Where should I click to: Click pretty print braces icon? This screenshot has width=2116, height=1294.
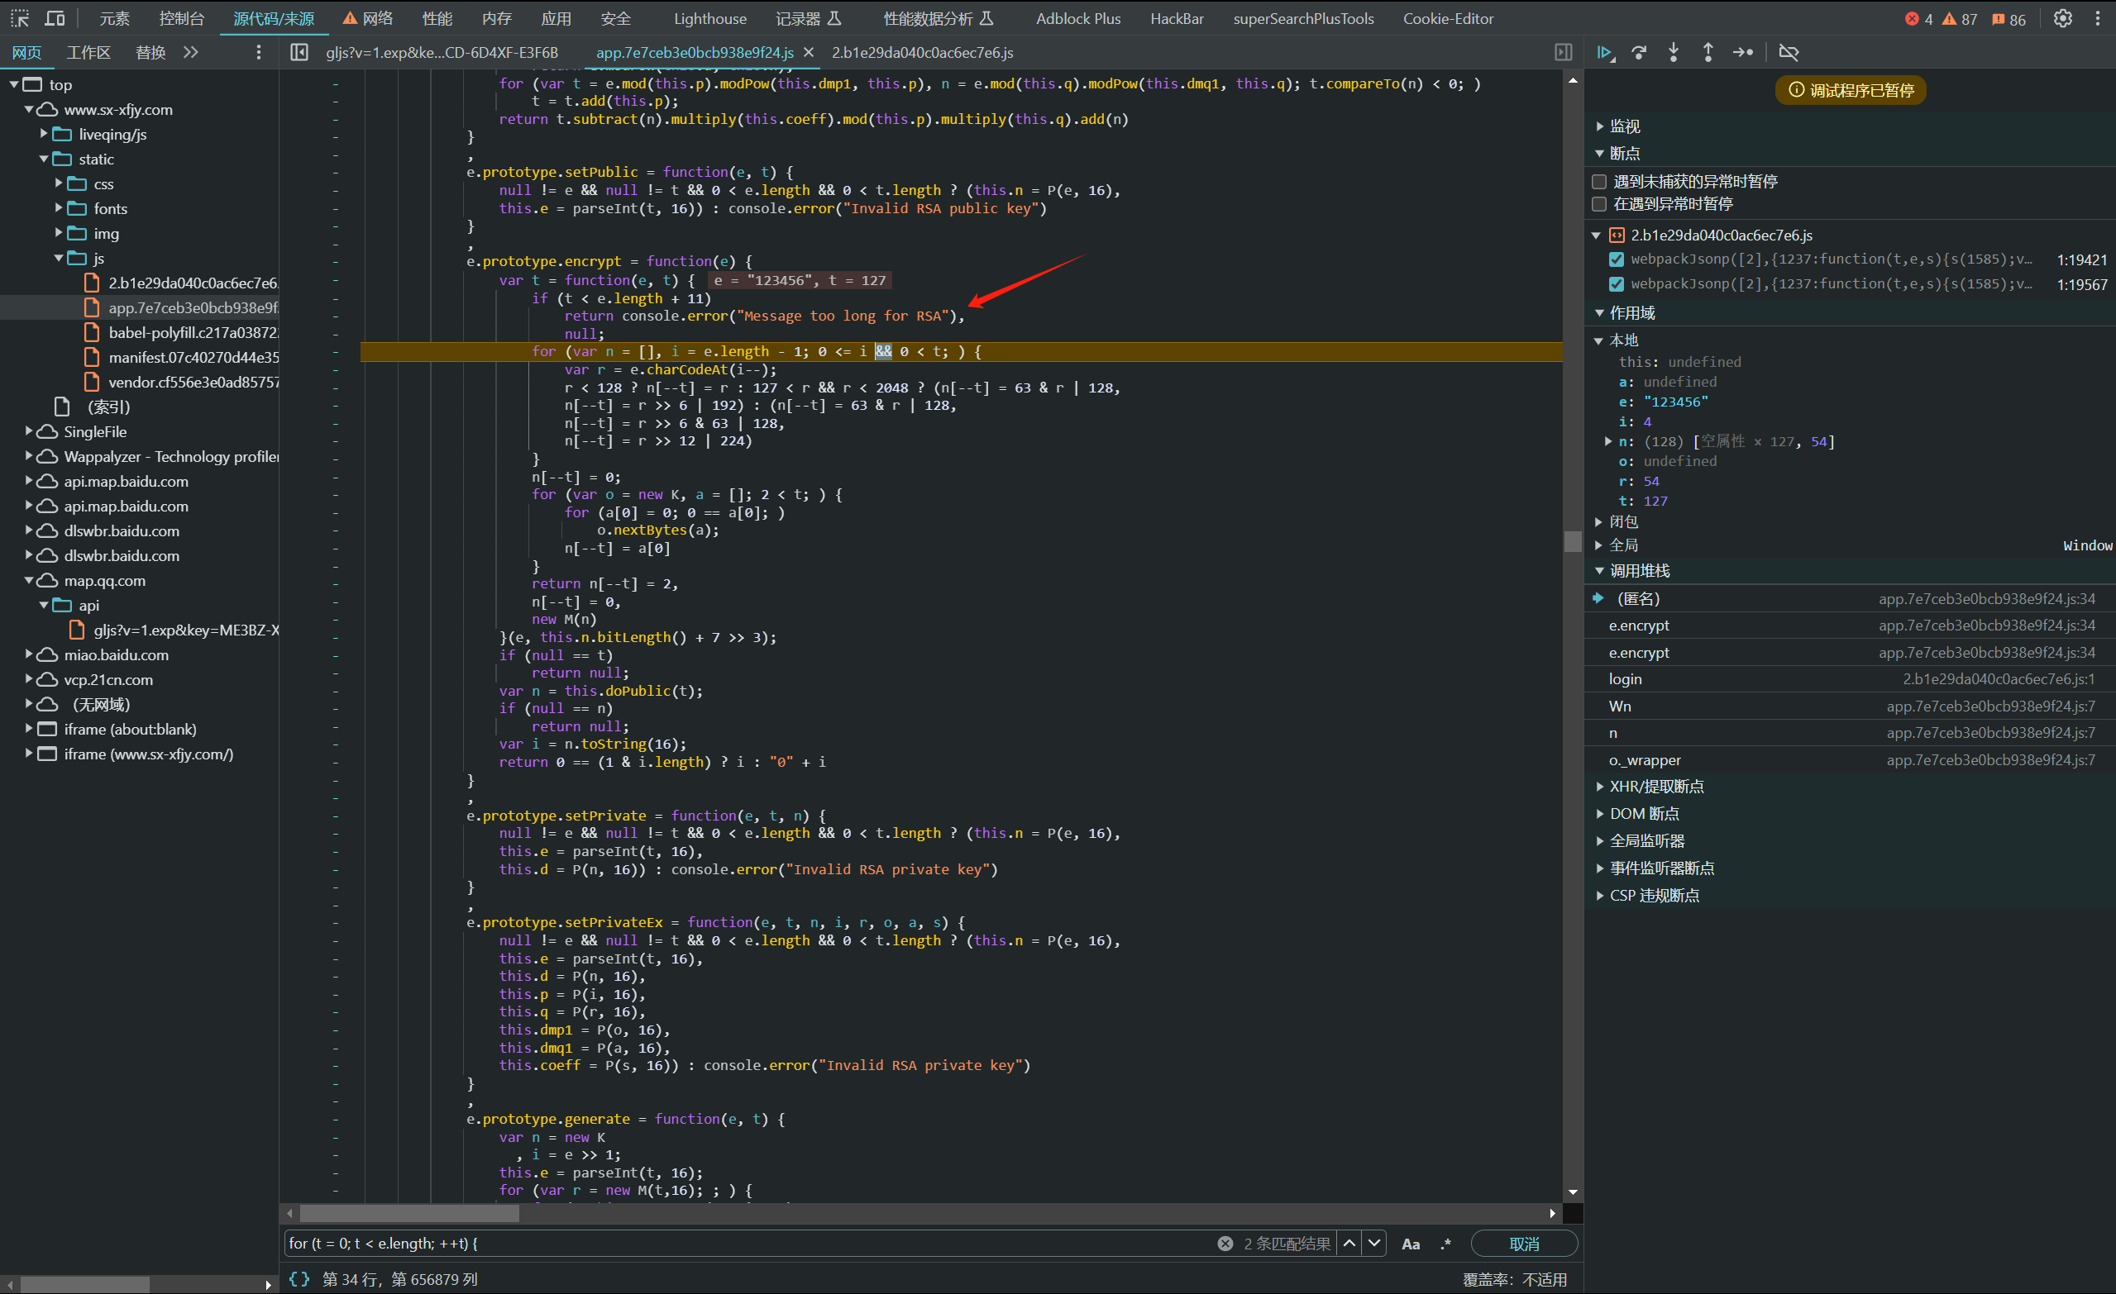pyautogui.click(x=299, y=1279)
